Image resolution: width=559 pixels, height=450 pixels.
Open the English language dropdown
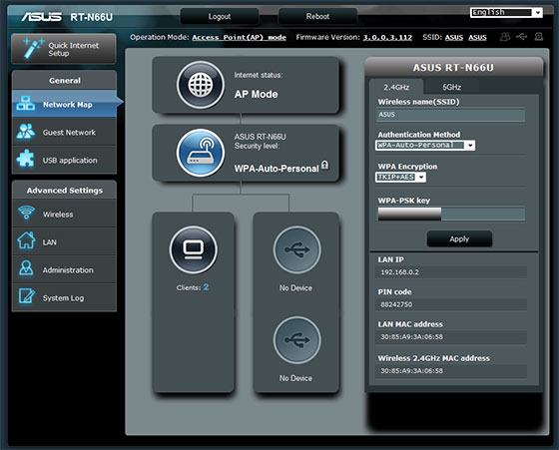(x=506, y=12)
